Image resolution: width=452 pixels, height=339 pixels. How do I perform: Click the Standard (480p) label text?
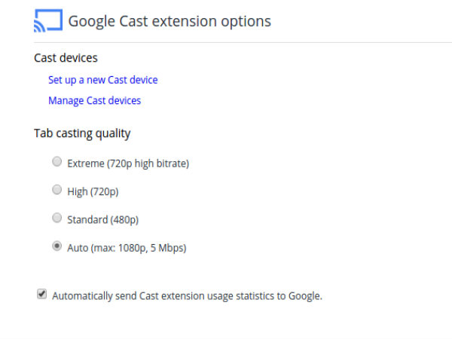coord(103,220)
